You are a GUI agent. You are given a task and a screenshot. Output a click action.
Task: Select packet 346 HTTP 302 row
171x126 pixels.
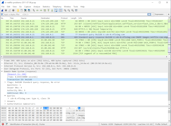[84, 29]
